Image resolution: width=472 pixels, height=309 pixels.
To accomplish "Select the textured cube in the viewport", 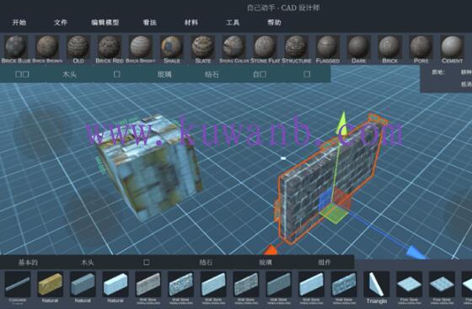I will tap(148, 166).
